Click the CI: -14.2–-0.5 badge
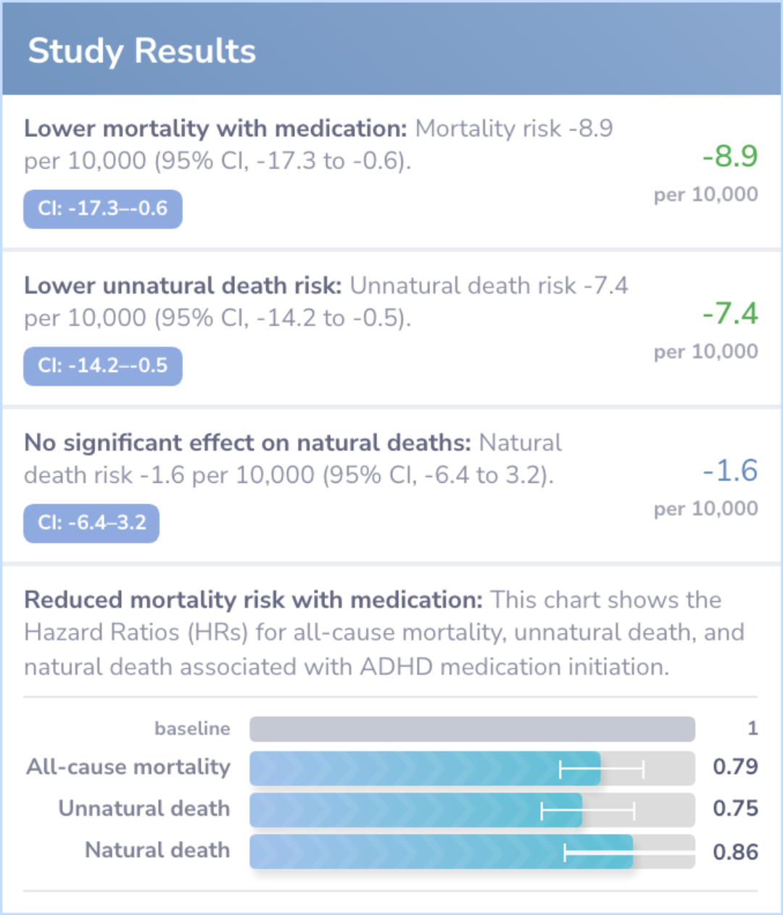This screenshot has height=915, width=783. point(102,366)
